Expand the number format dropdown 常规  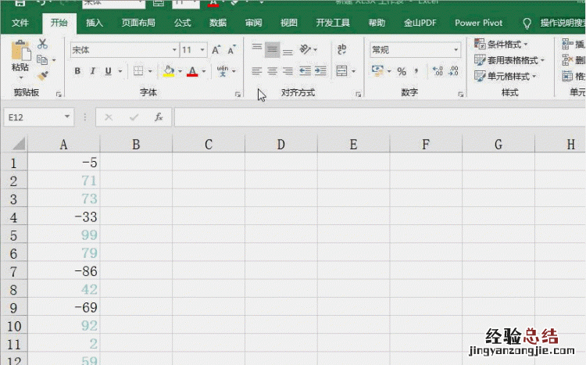[456, 50]
